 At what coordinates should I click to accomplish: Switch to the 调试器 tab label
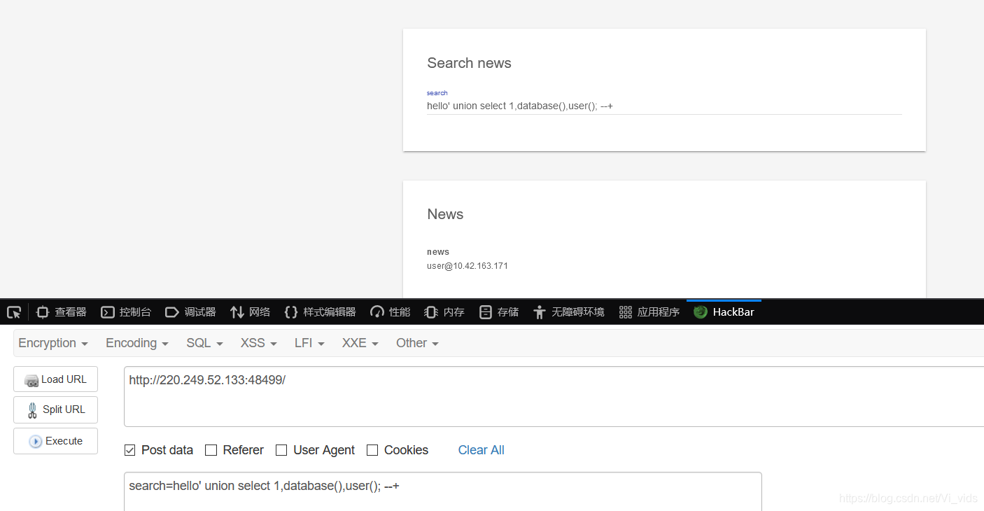point(200,312)
